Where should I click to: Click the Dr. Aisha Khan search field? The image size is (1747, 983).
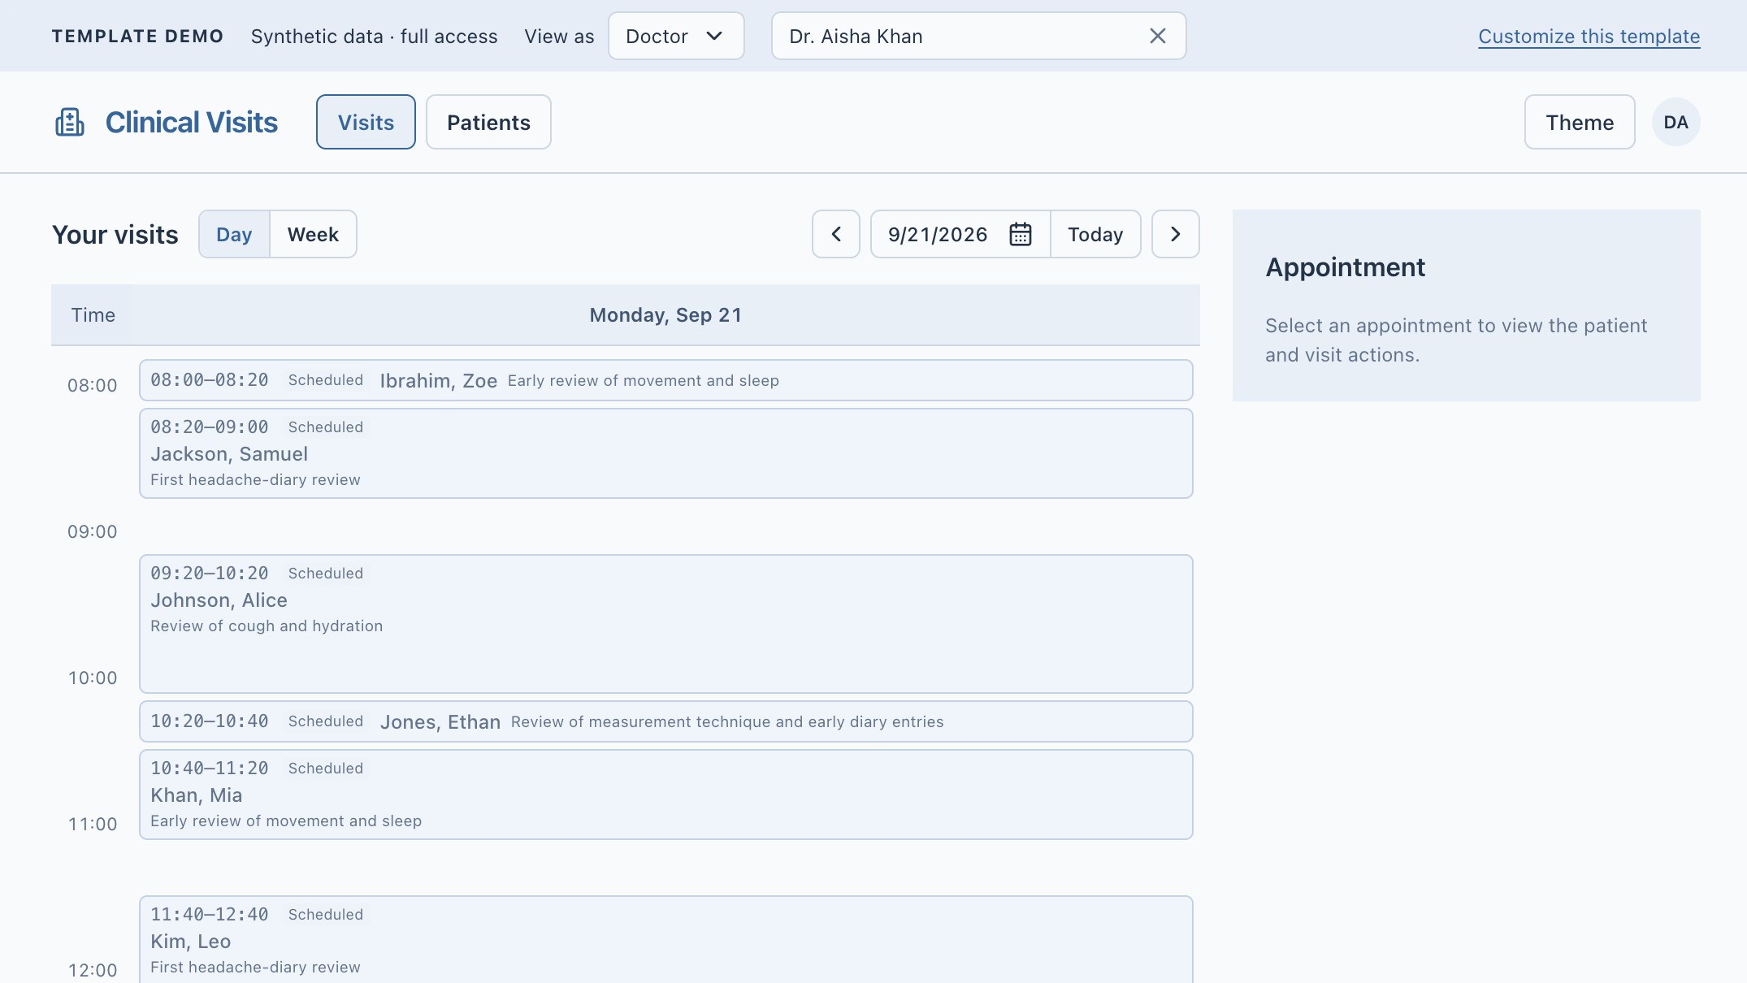(x=978, y=36)
